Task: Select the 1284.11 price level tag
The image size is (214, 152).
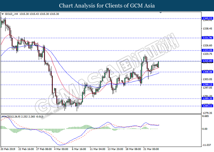Action: 207,106
